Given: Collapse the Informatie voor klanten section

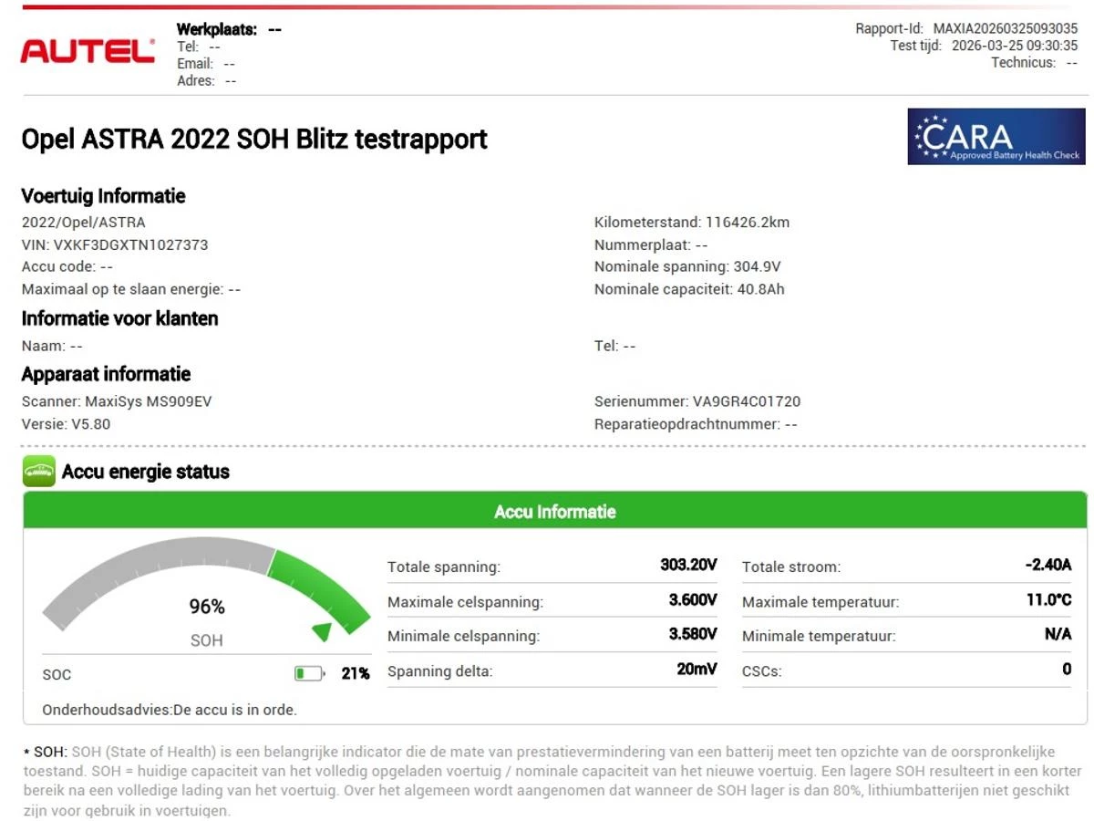Looking at the screenshot, I should coord(120,318).
